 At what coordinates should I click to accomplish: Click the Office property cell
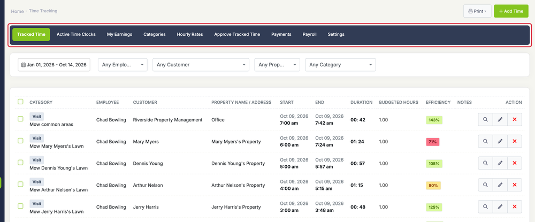point(218,120)
